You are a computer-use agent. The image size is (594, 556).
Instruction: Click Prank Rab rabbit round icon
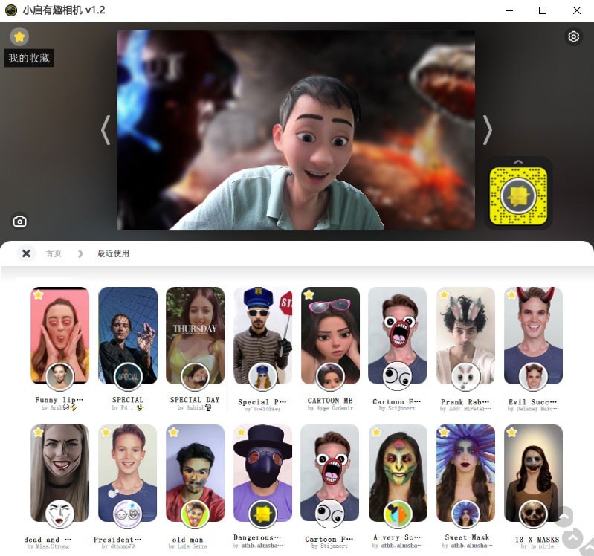pyautogui.click(x=465, y=377)
